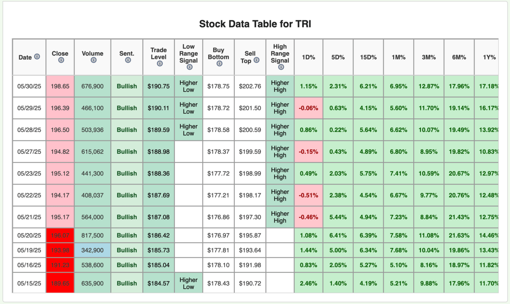Select the 5D% column header
Image resolution: width=510 pixels, height=304 pixels.
(x=338, y=57)
